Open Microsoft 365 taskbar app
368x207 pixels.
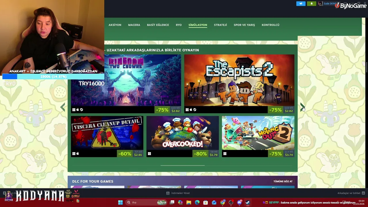[x=180, y=202]
